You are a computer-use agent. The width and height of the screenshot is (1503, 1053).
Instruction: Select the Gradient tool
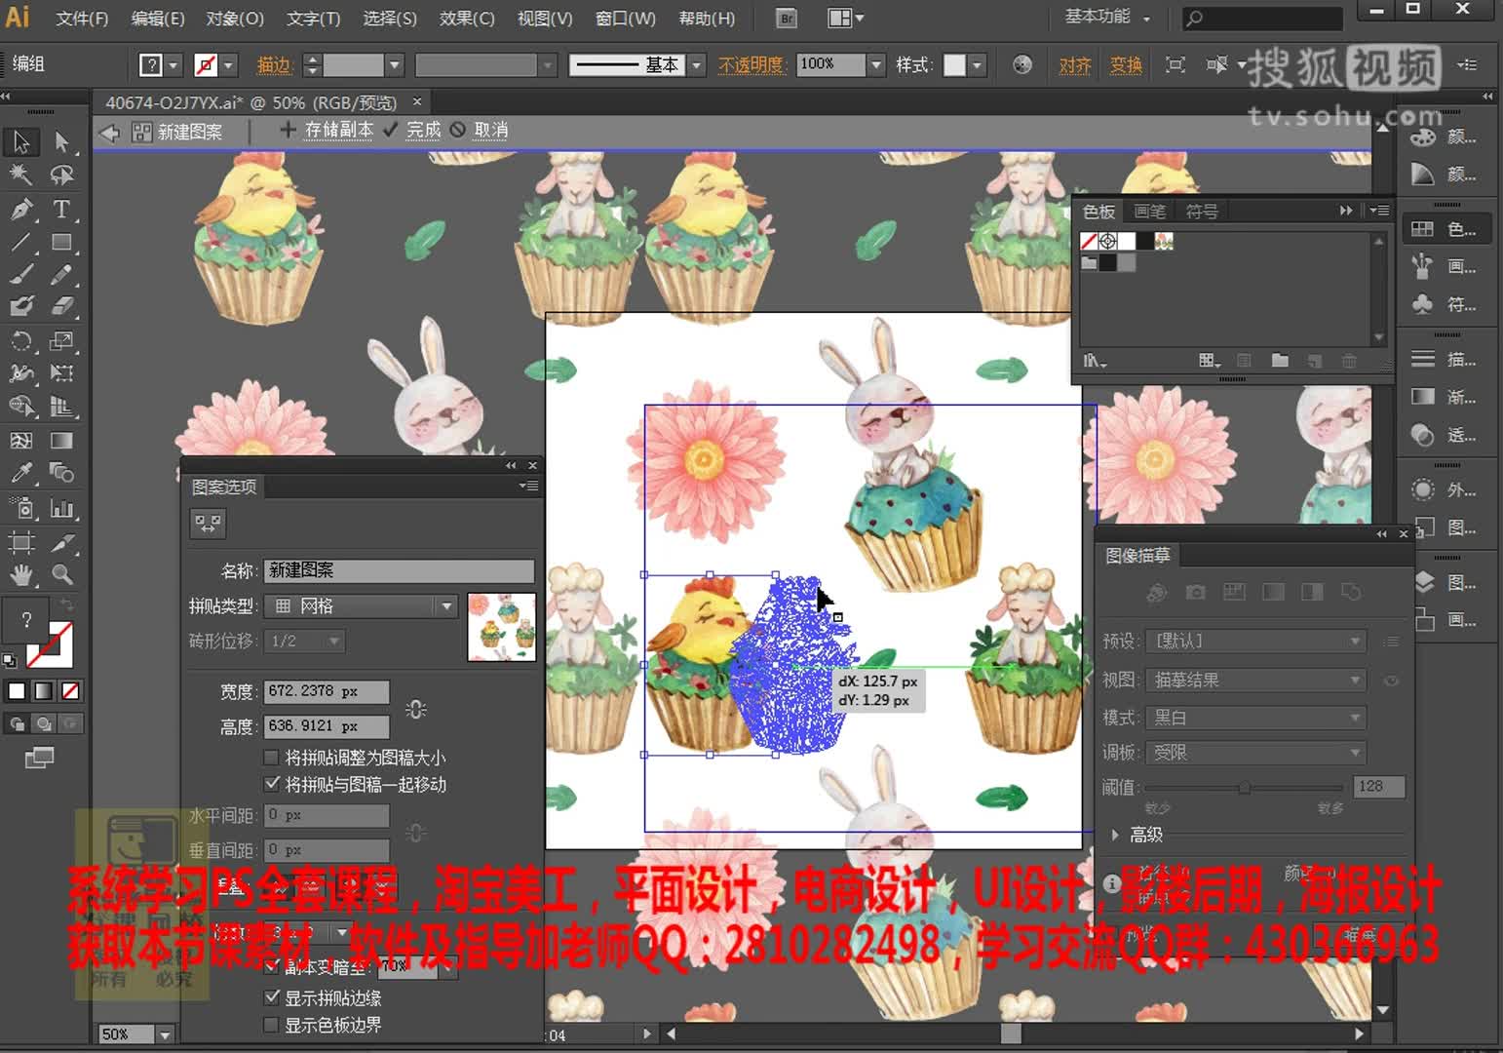(61, 441)
